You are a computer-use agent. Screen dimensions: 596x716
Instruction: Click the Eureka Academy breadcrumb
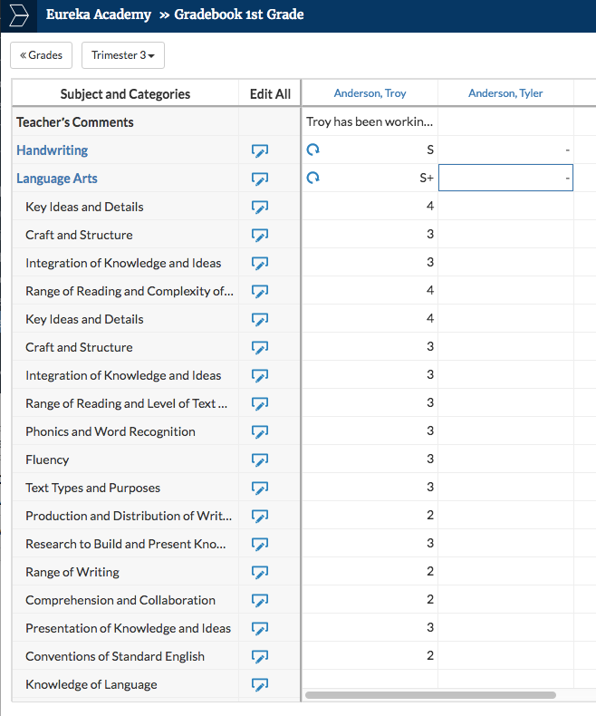[98, 15]
